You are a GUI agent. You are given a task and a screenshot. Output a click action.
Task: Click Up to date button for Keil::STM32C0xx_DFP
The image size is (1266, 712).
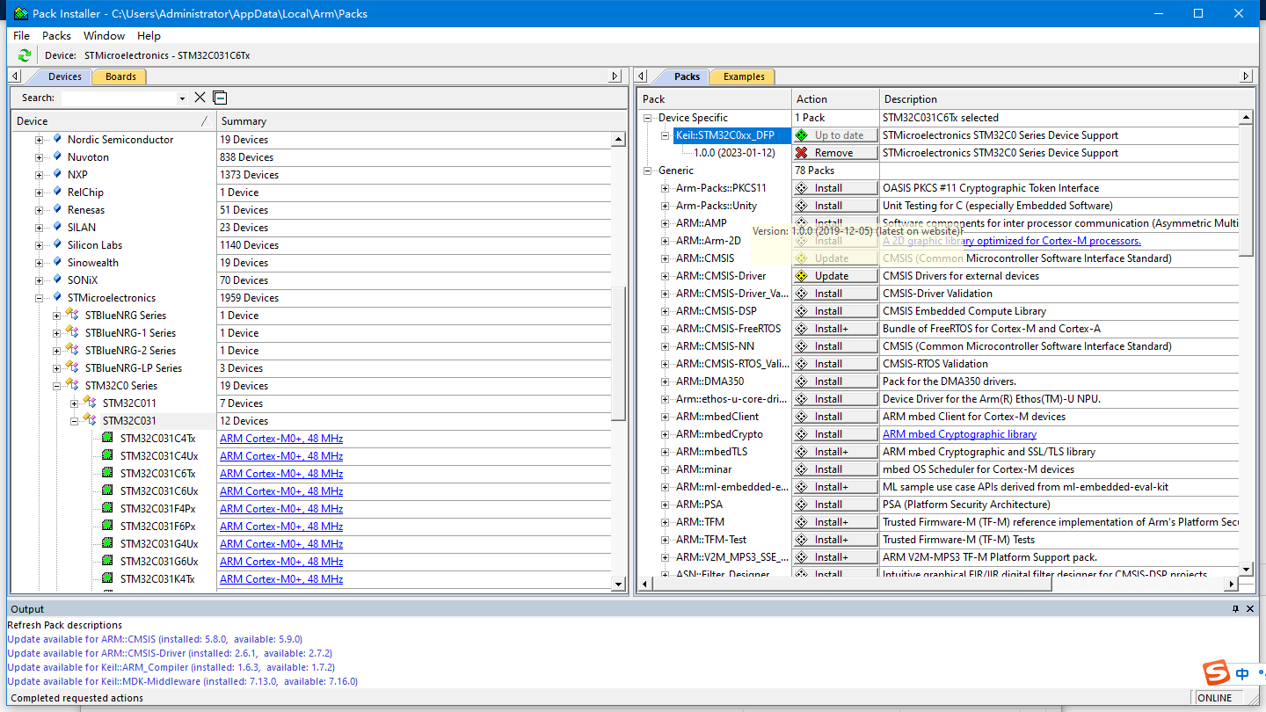(x=834, y=135)
